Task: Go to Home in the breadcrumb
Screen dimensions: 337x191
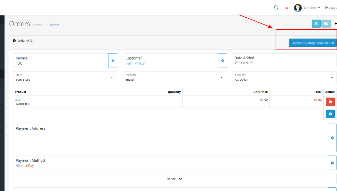Action: [38, 25]
